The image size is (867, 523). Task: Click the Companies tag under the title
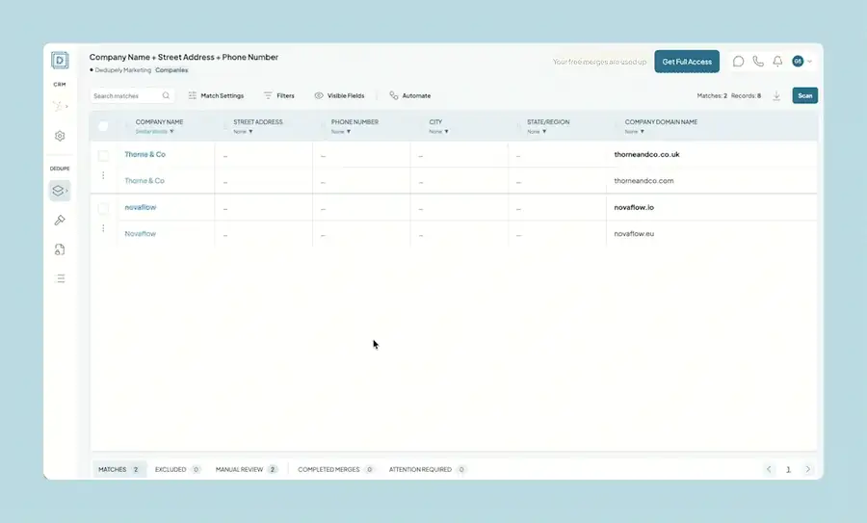[171, 70]
